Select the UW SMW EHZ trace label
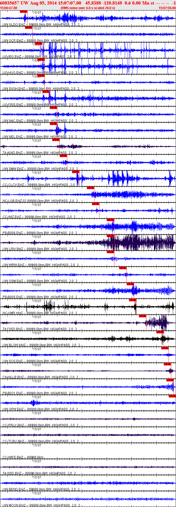This screenshot has width=176, height=507. (40, 169)
